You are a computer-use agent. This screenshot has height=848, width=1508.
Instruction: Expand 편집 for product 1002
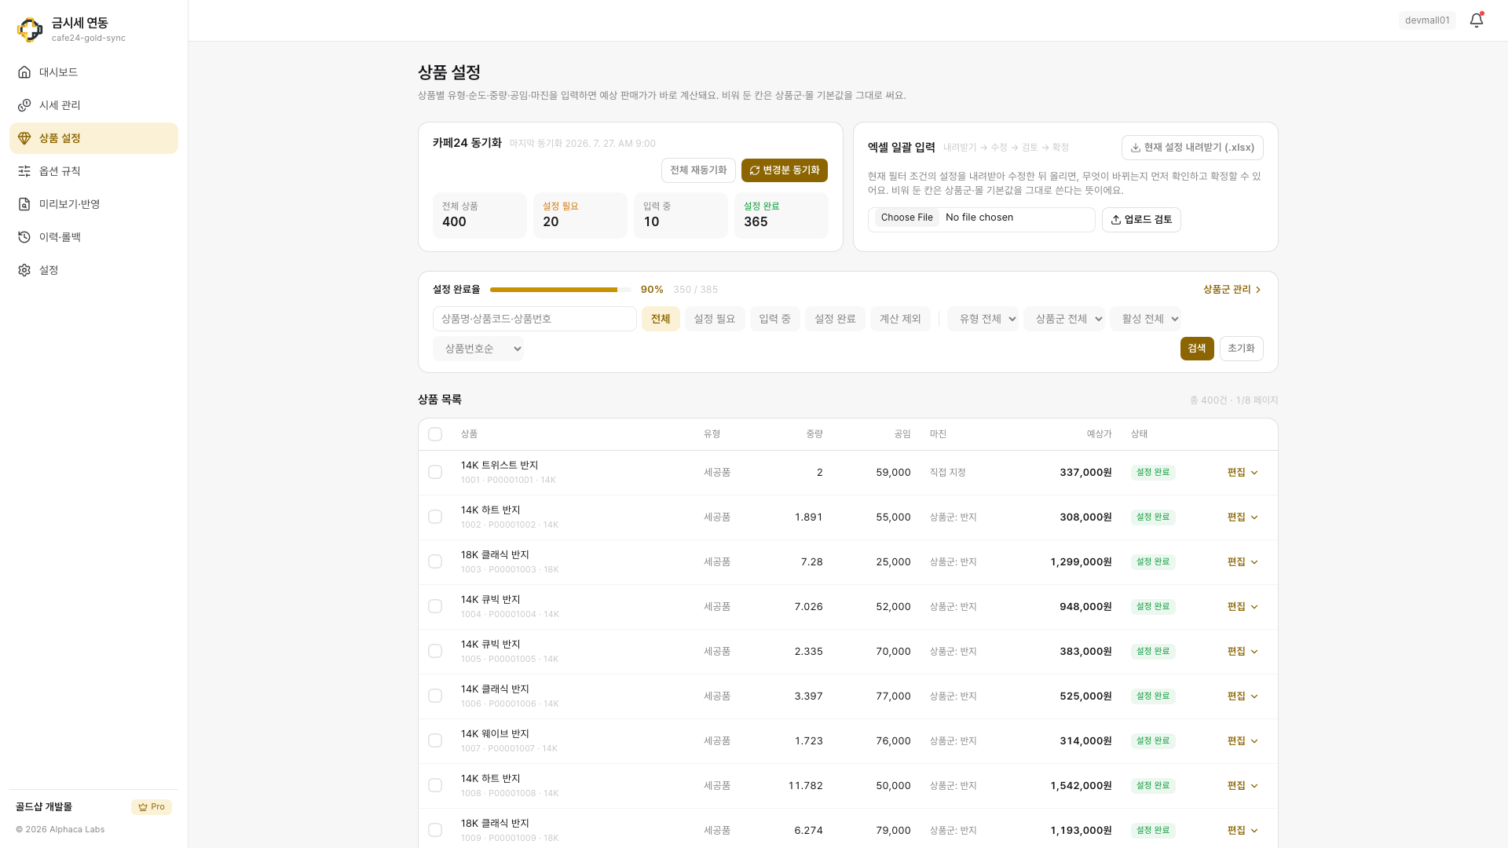click(1243, 517)
